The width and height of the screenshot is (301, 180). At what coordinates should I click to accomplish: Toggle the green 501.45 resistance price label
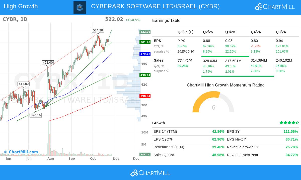click(x=145, y=42)
